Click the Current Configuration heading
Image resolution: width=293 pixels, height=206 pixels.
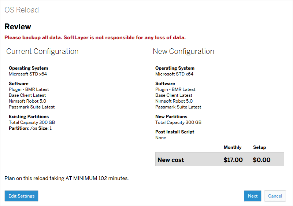point(42,51)
